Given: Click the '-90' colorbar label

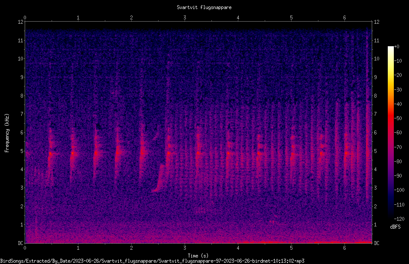Looking at the screenshot, I should [398, 176].
